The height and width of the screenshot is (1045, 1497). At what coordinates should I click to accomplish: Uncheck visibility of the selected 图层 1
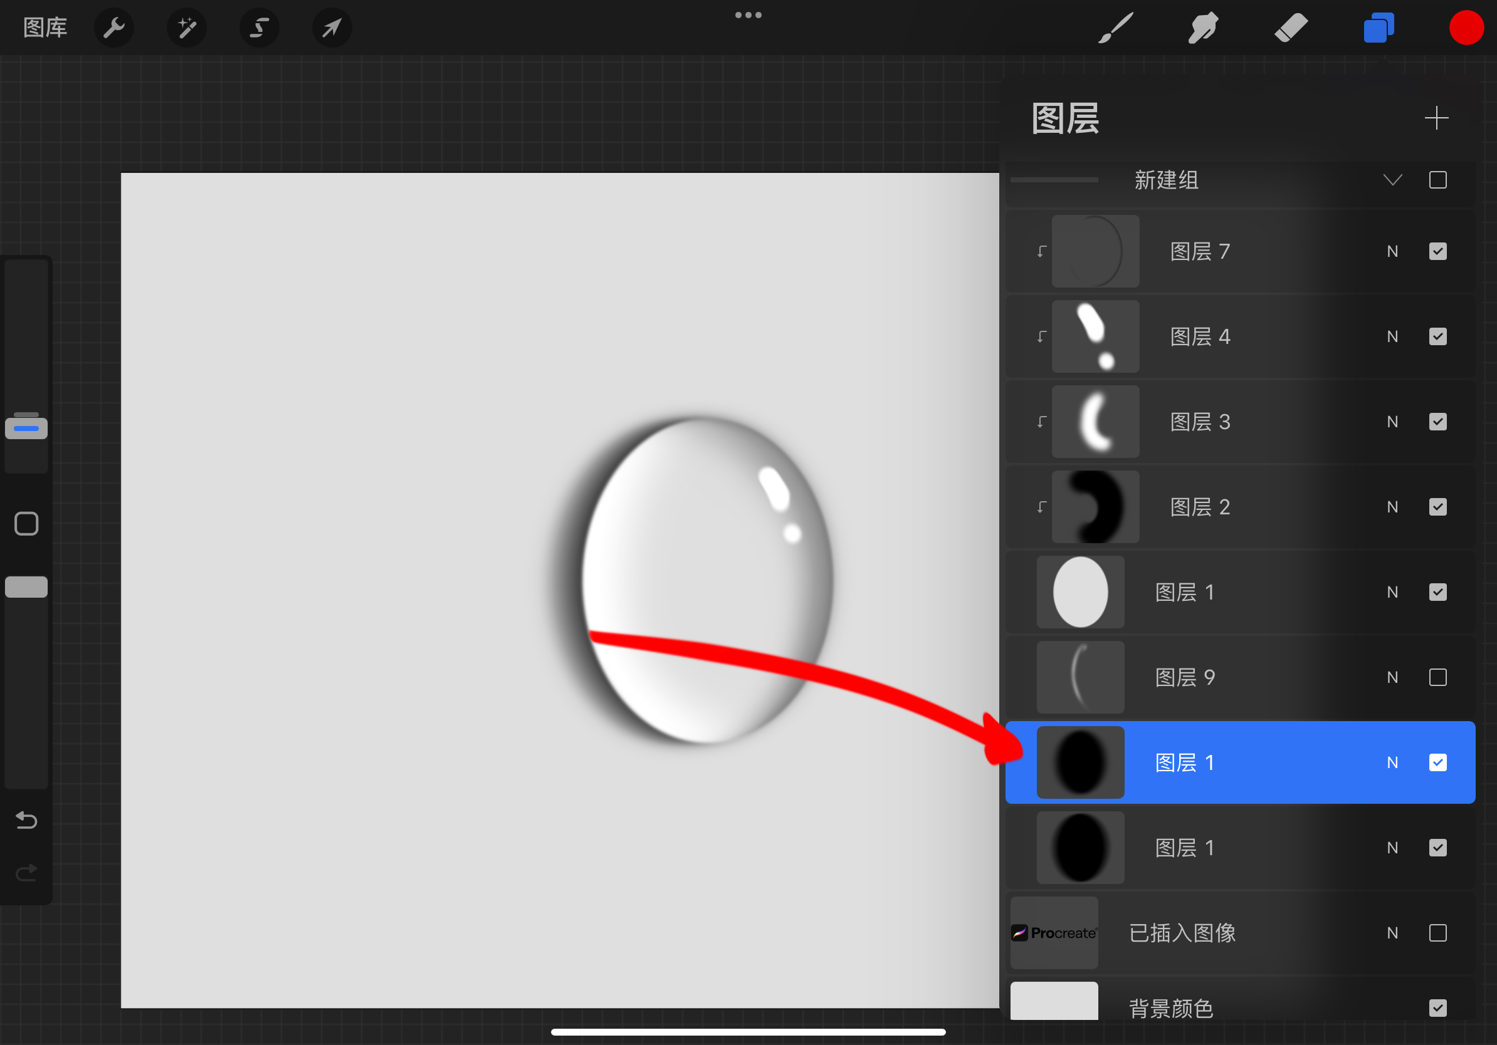[x=1438, y=762]
